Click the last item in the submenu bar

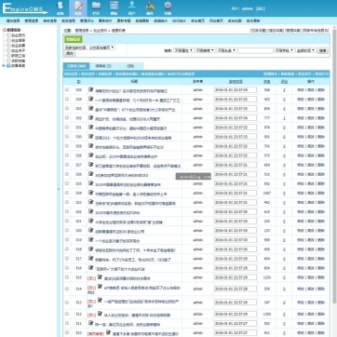click(253, 20)
